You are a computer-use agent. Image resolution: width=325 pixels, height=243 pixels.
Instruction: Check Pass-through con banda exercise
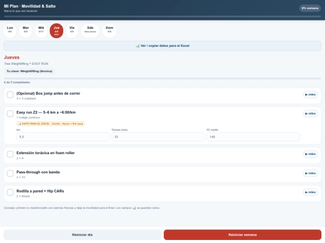10,173
